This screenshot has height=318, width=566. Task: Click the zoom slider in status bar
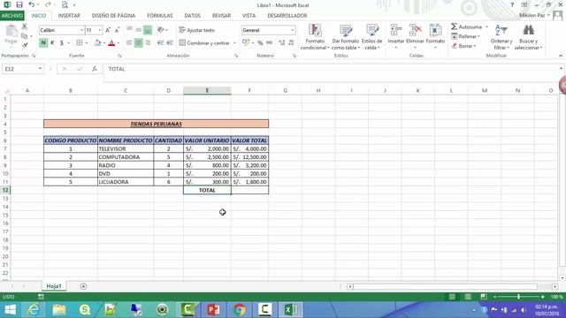(519, 297)
